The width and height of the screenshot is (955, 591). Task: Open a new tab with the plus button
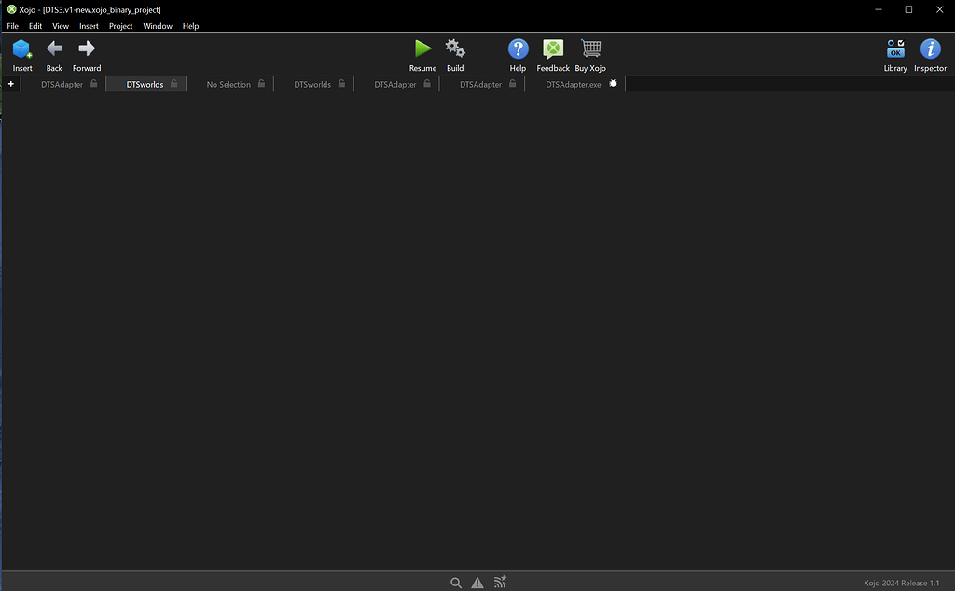pyautogui.click(x=10, y=83)
